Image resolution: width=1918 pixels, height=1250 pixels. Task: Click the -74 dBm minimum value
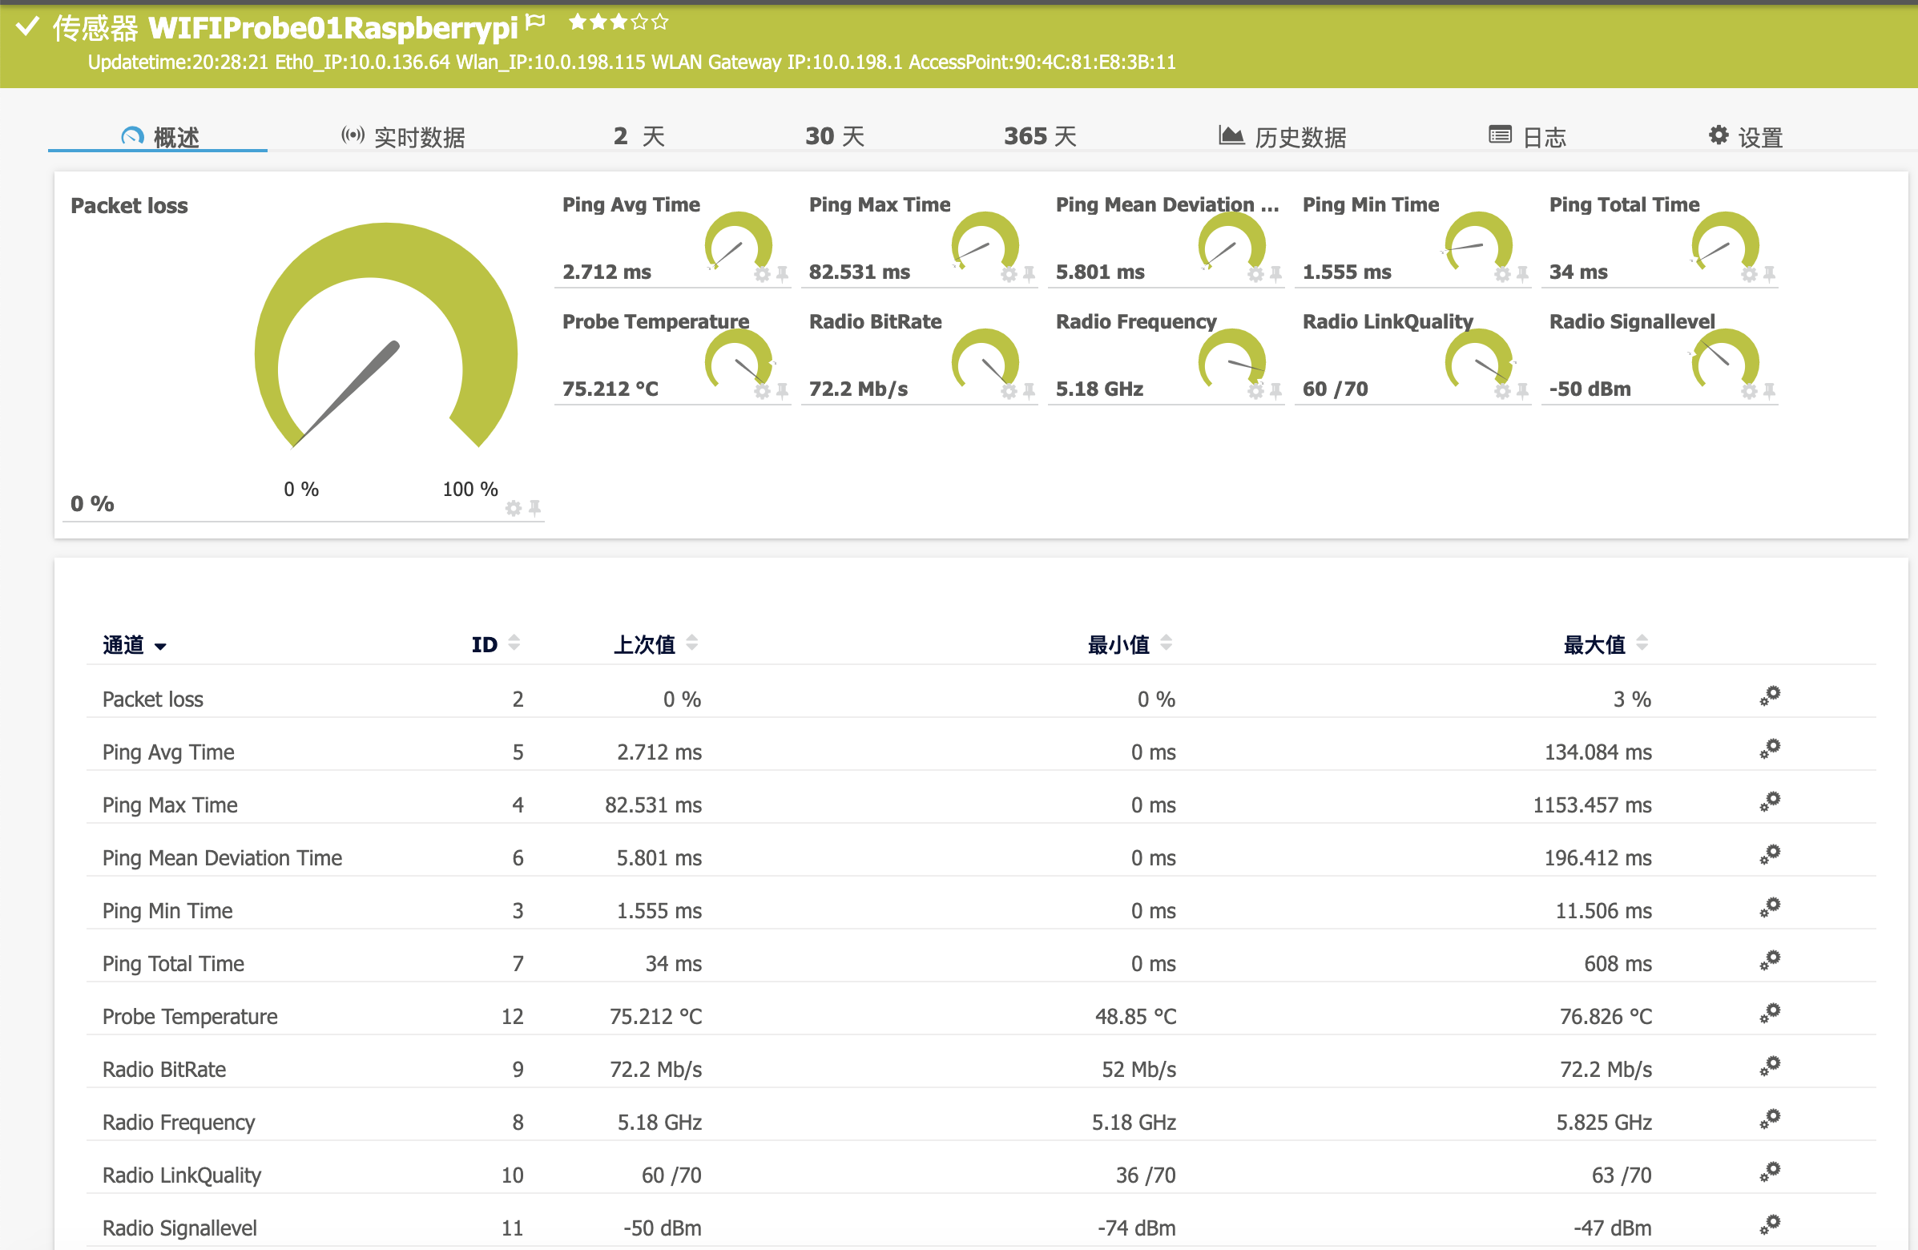coord(1136,1228)
